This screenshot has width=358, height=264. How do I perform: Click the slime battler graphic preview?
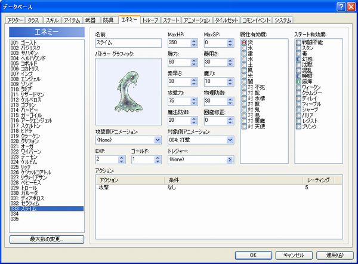click(x=128, y=91)
